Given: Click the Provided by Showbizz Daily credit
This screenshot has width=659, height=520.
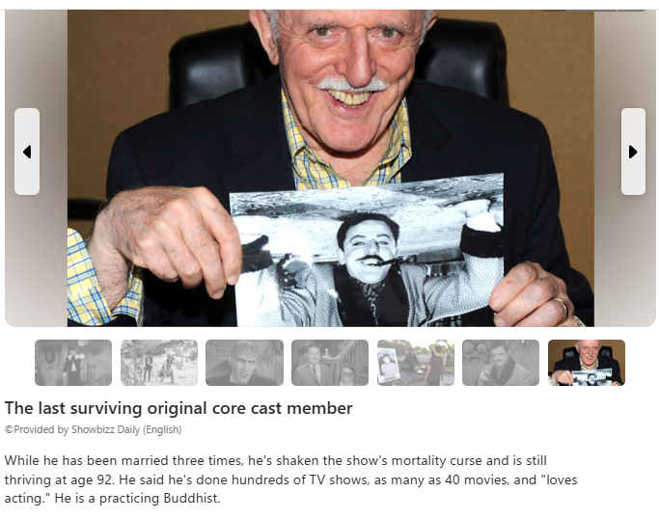Looking at the screenshot, I should (x=93, y=429).
